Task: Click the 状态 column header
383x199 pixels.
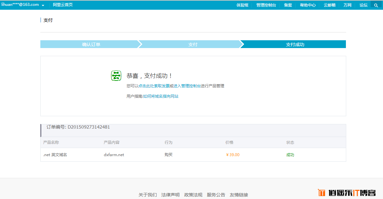Action: pos(290,143)
